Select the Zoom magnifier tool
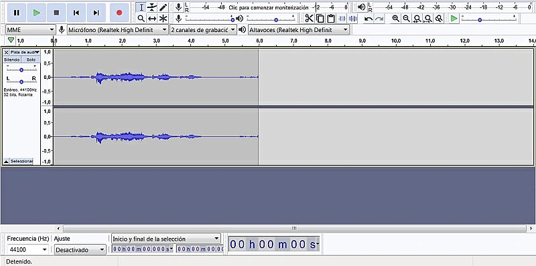 (x=141, y=19)
